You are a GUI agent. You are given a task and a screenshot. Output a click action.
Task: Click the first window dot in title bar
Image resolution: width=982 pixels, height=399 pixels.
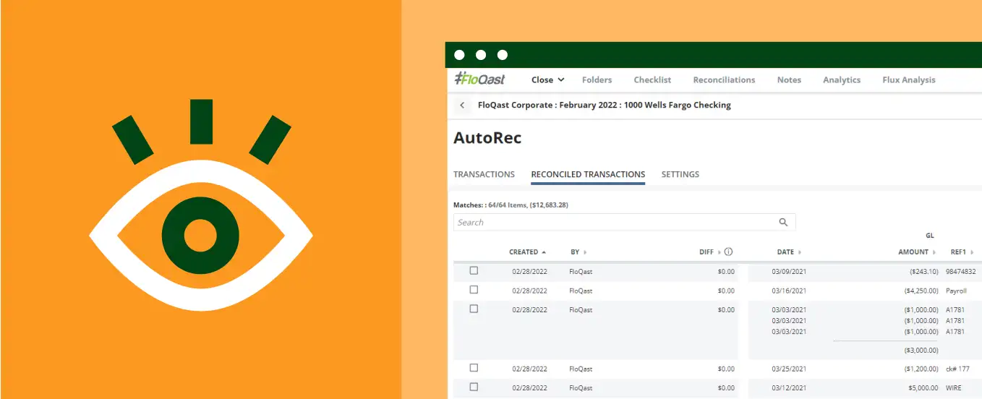458,55
